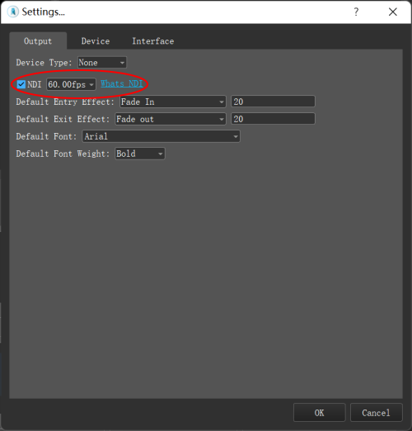The height and width of the screenshot is (431, 412).
Task: Open the Default Font Arial dropdown
Action: coord(161,136)
